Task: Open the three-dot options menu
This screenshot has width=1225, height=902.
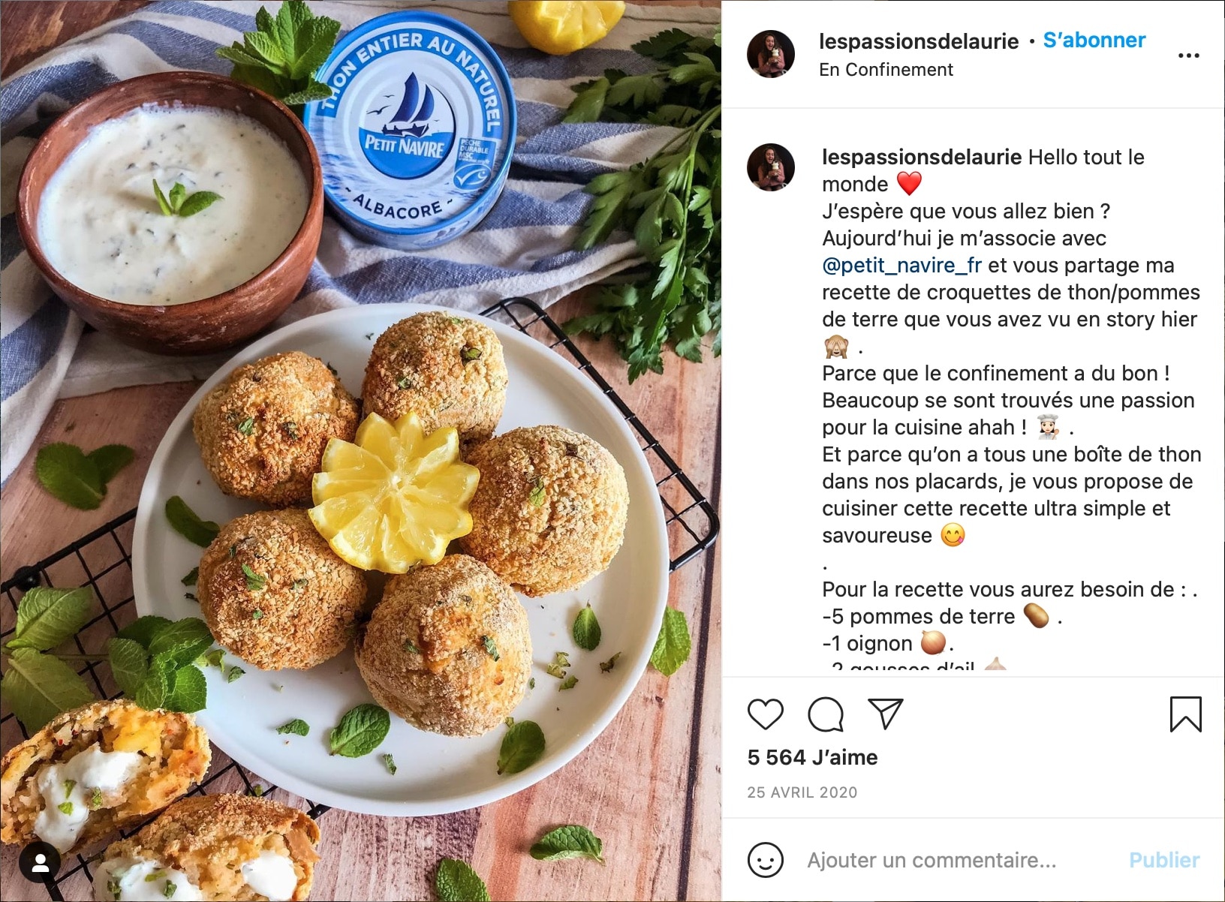Action: click(1189, 56)
